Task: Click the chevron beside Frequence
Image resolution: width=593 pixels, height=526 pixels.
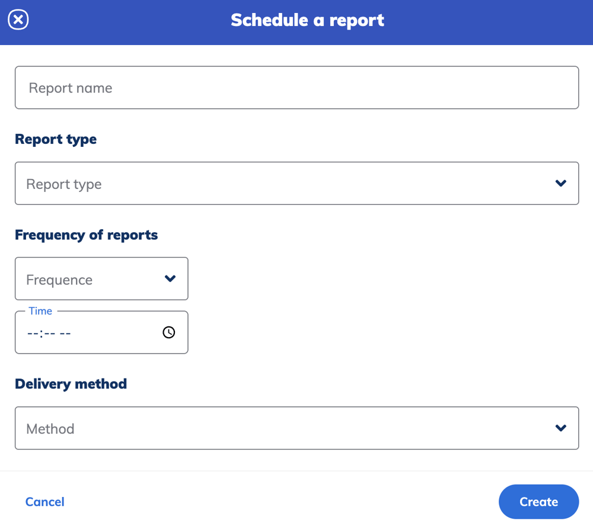Action: coord(171,278)
